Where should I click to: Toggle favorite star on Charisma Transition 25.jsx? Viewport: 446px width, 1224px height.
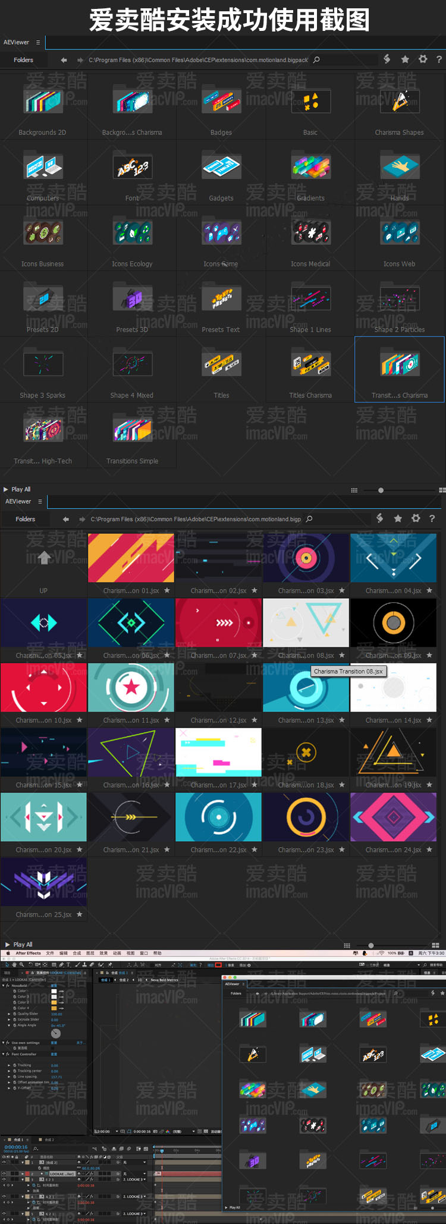[80, 914]
